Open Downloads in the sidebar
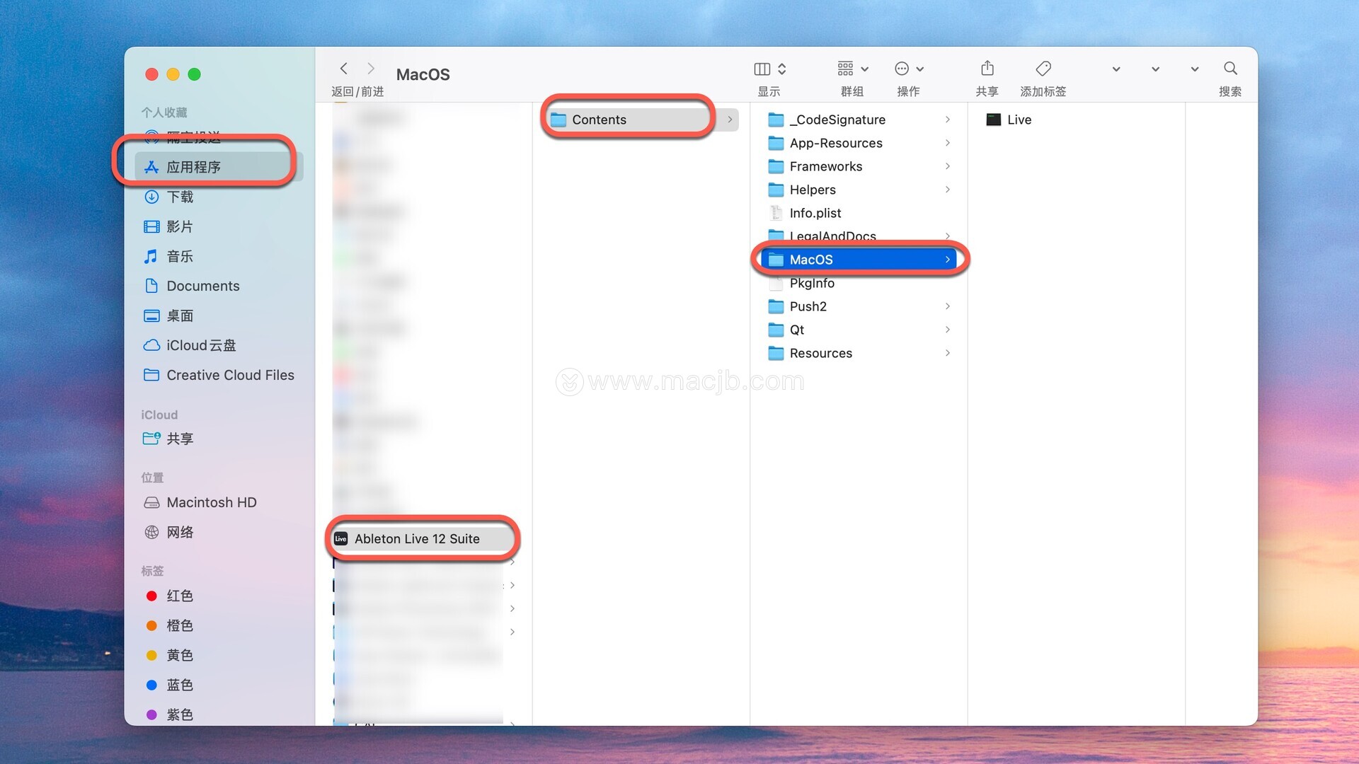 click(x=180, y=197)
